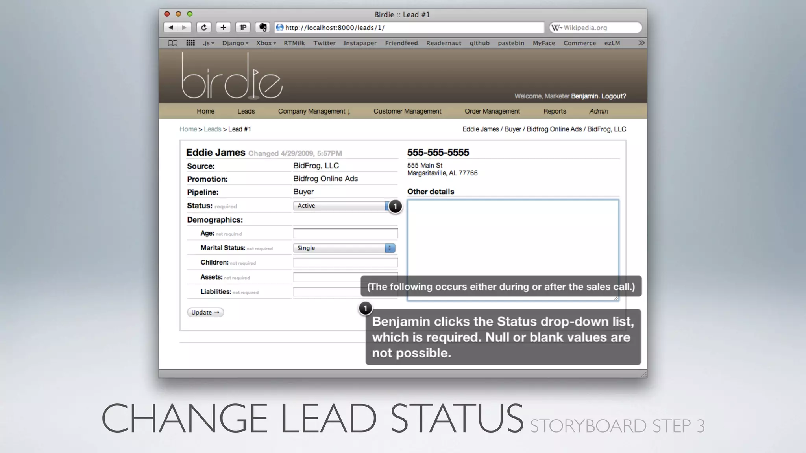Click the Home breadcrumb link
Screen dimensions: 806x453
188,129
